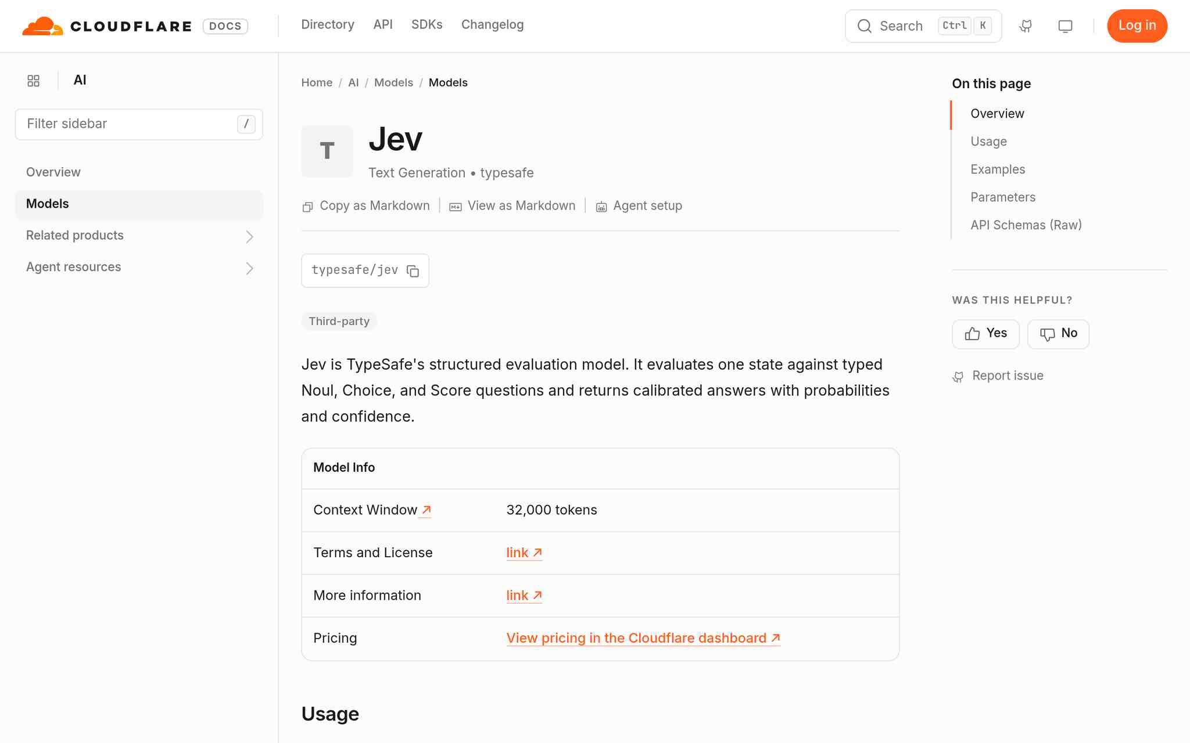Click the Third-party tag

(339, 322)
